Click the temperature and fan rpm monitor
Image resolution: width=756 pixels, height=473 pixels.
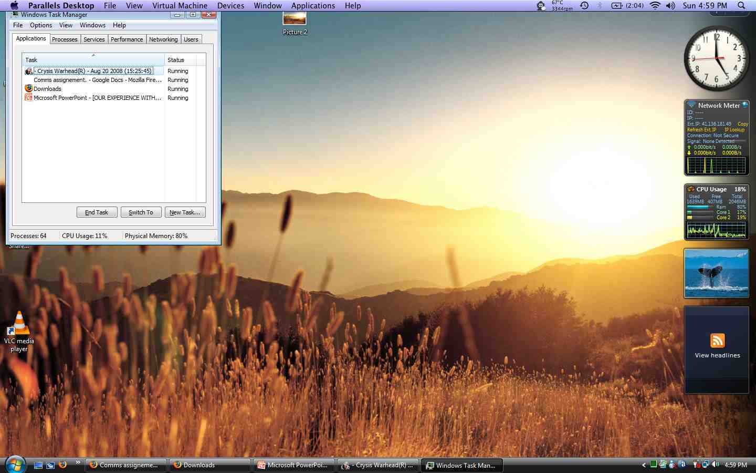(x=562, y=5)
